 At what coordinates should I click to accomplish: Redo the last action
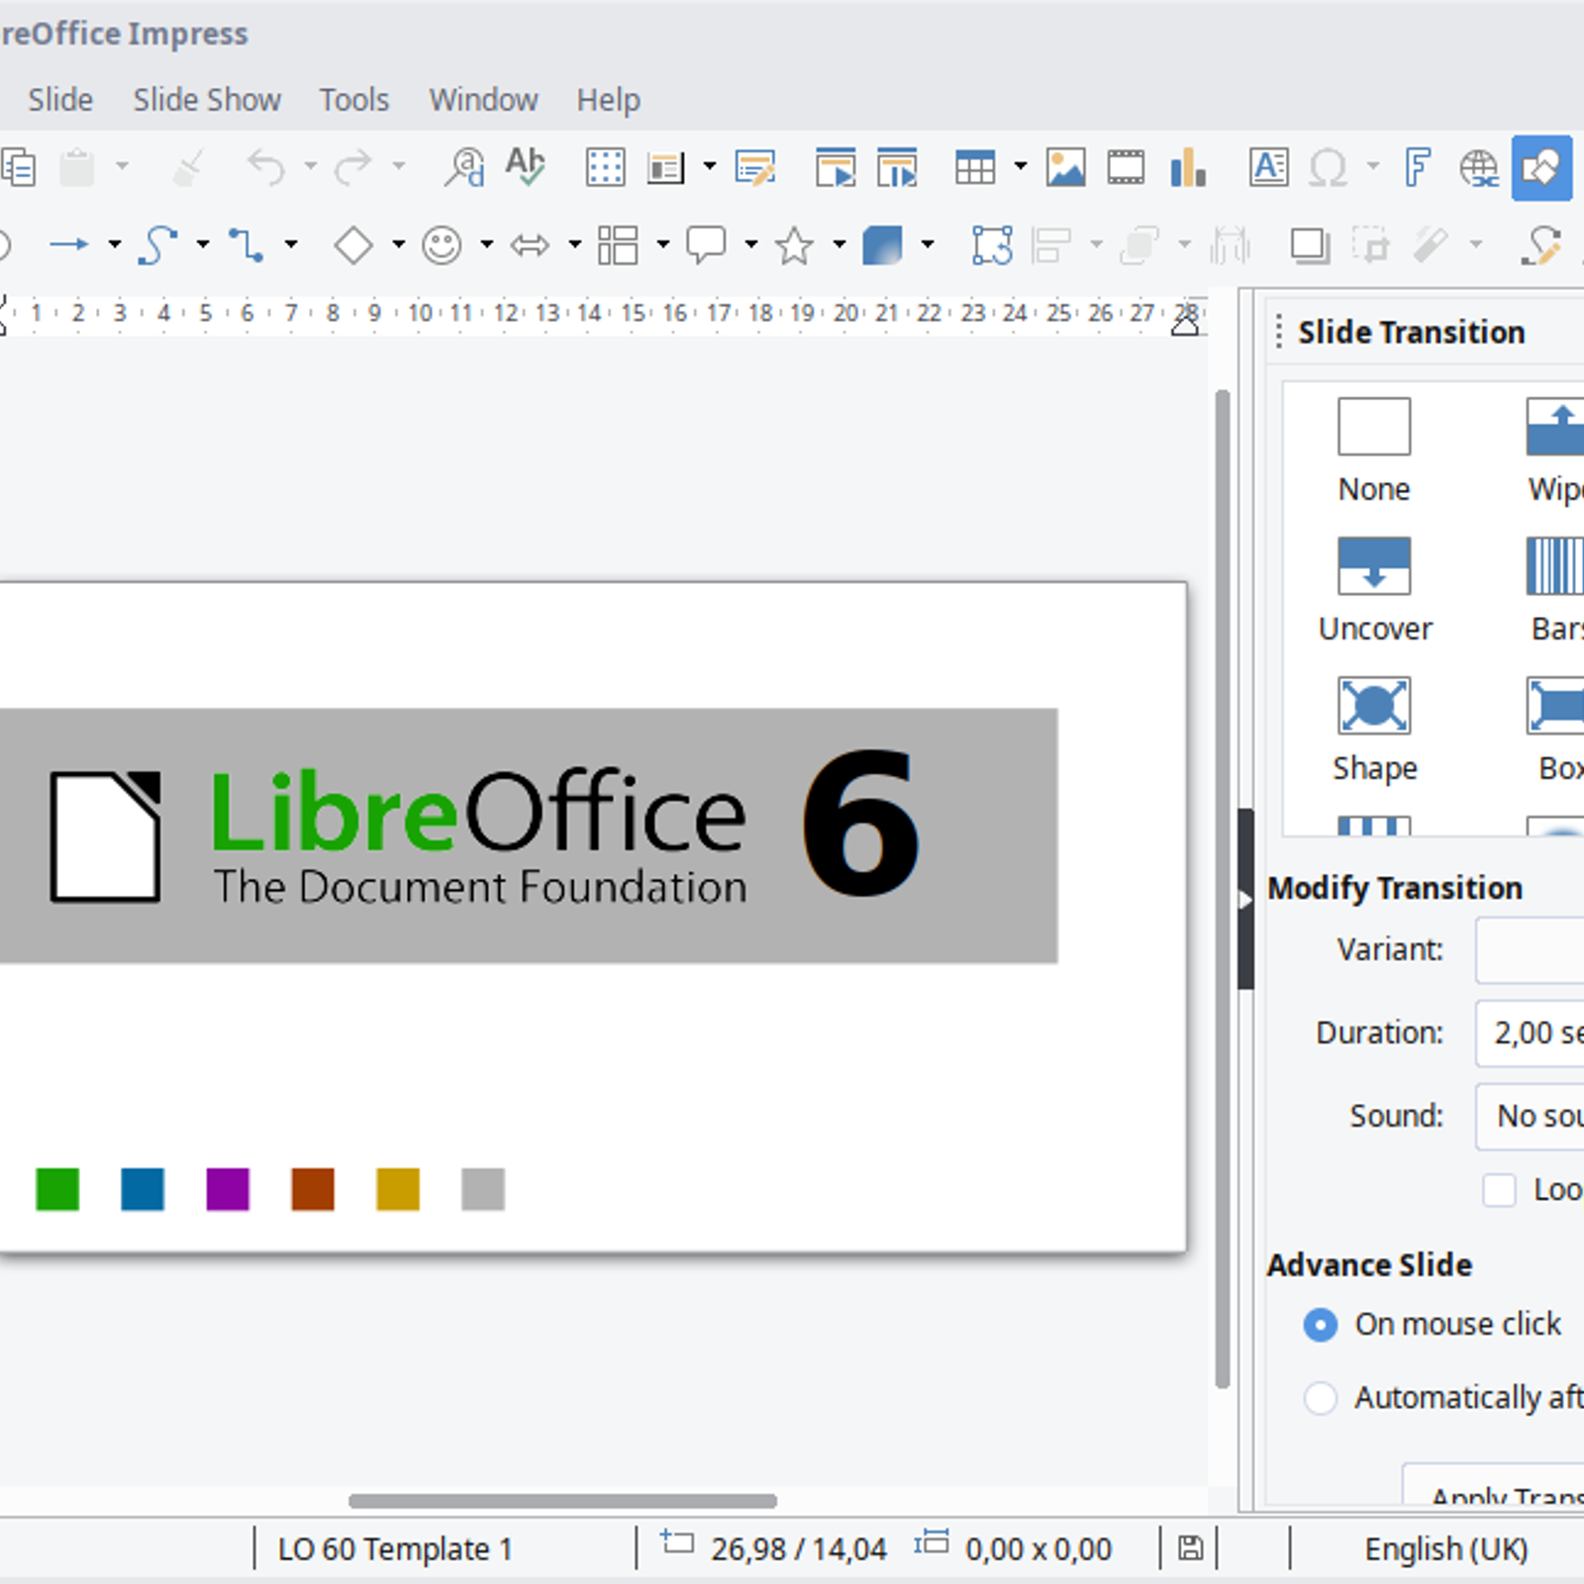352,167
